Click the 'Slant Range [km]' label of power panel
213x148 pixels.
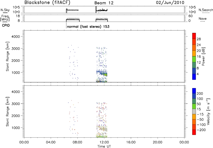[x=7, y=56]
